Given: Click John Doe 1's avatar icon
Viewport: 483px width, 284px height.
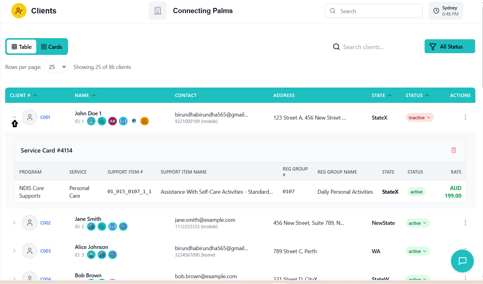Looking at the screenshot, I should click(30, 117).
